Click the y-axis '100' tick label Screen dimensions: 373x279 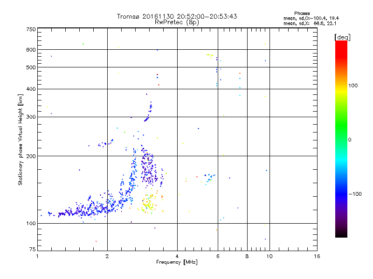pos(31,224)
